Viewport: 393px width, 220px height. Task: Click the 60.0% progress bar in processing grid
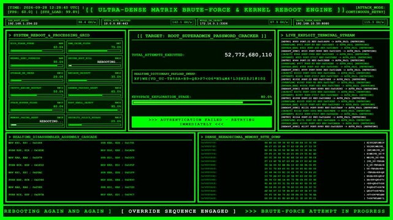(37, 51)
